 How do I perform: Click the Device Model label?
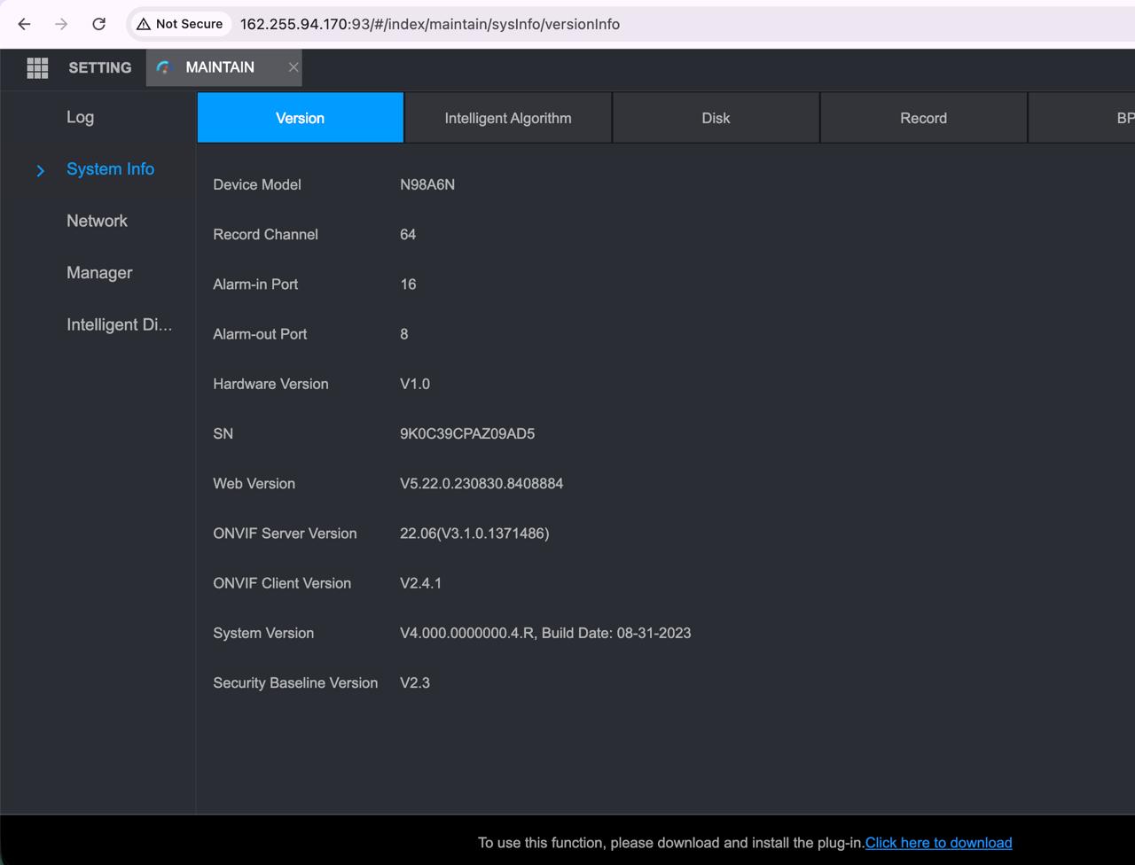pos(257,184)
